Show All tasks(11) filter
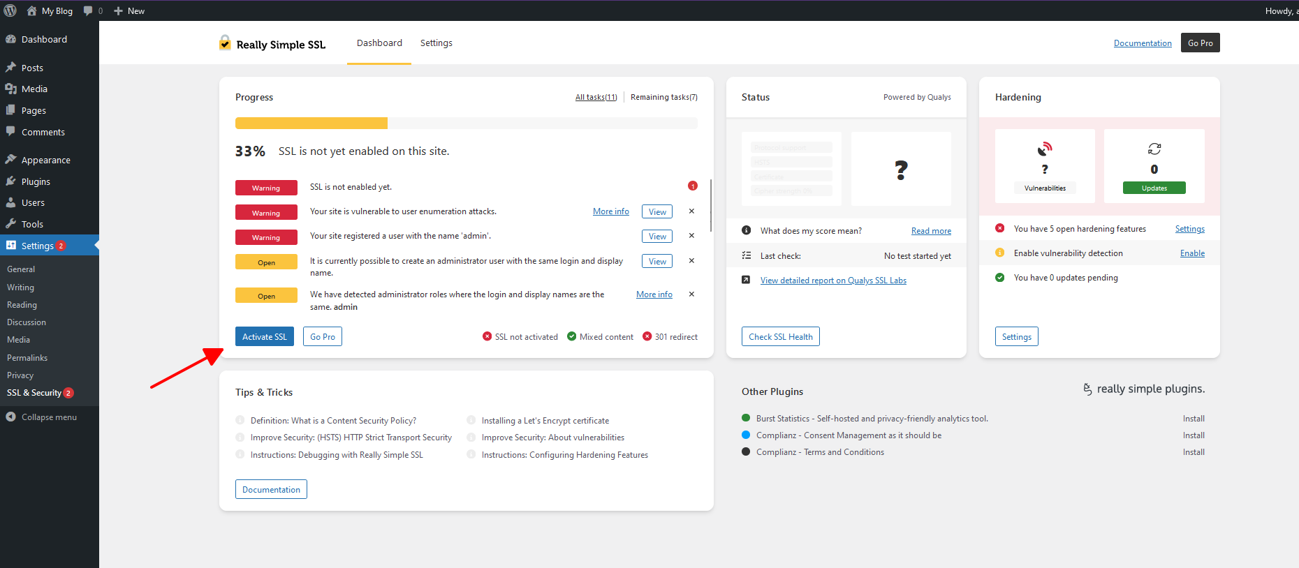Screen dimensions: 1299x568 tap(596, 97)
